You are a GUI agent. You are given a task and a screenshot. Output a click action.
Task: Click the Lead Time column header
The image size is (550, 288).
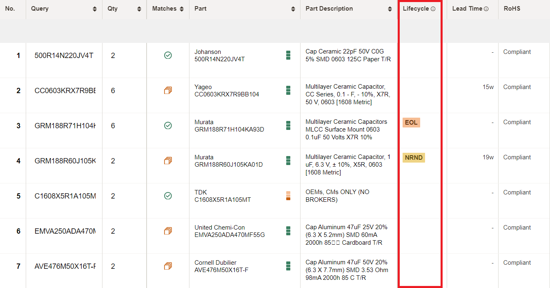tap(467, 9)
